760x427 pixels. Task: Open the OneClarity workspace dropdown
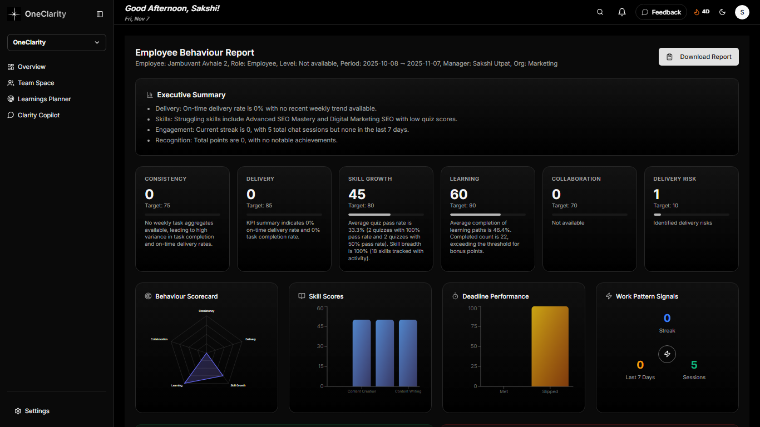57,42
